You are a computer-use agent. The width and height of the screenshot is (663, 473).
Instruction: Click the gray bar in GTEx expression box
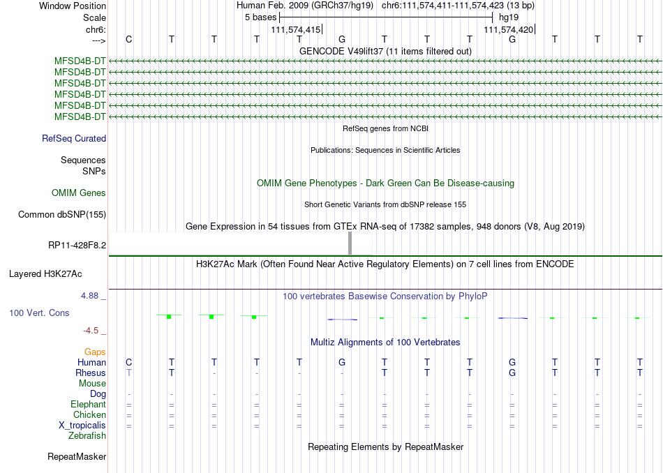tap(350, 243)
